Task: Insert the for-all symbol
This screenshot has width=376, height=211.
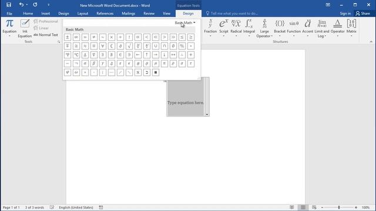Action: click(103, 46)
